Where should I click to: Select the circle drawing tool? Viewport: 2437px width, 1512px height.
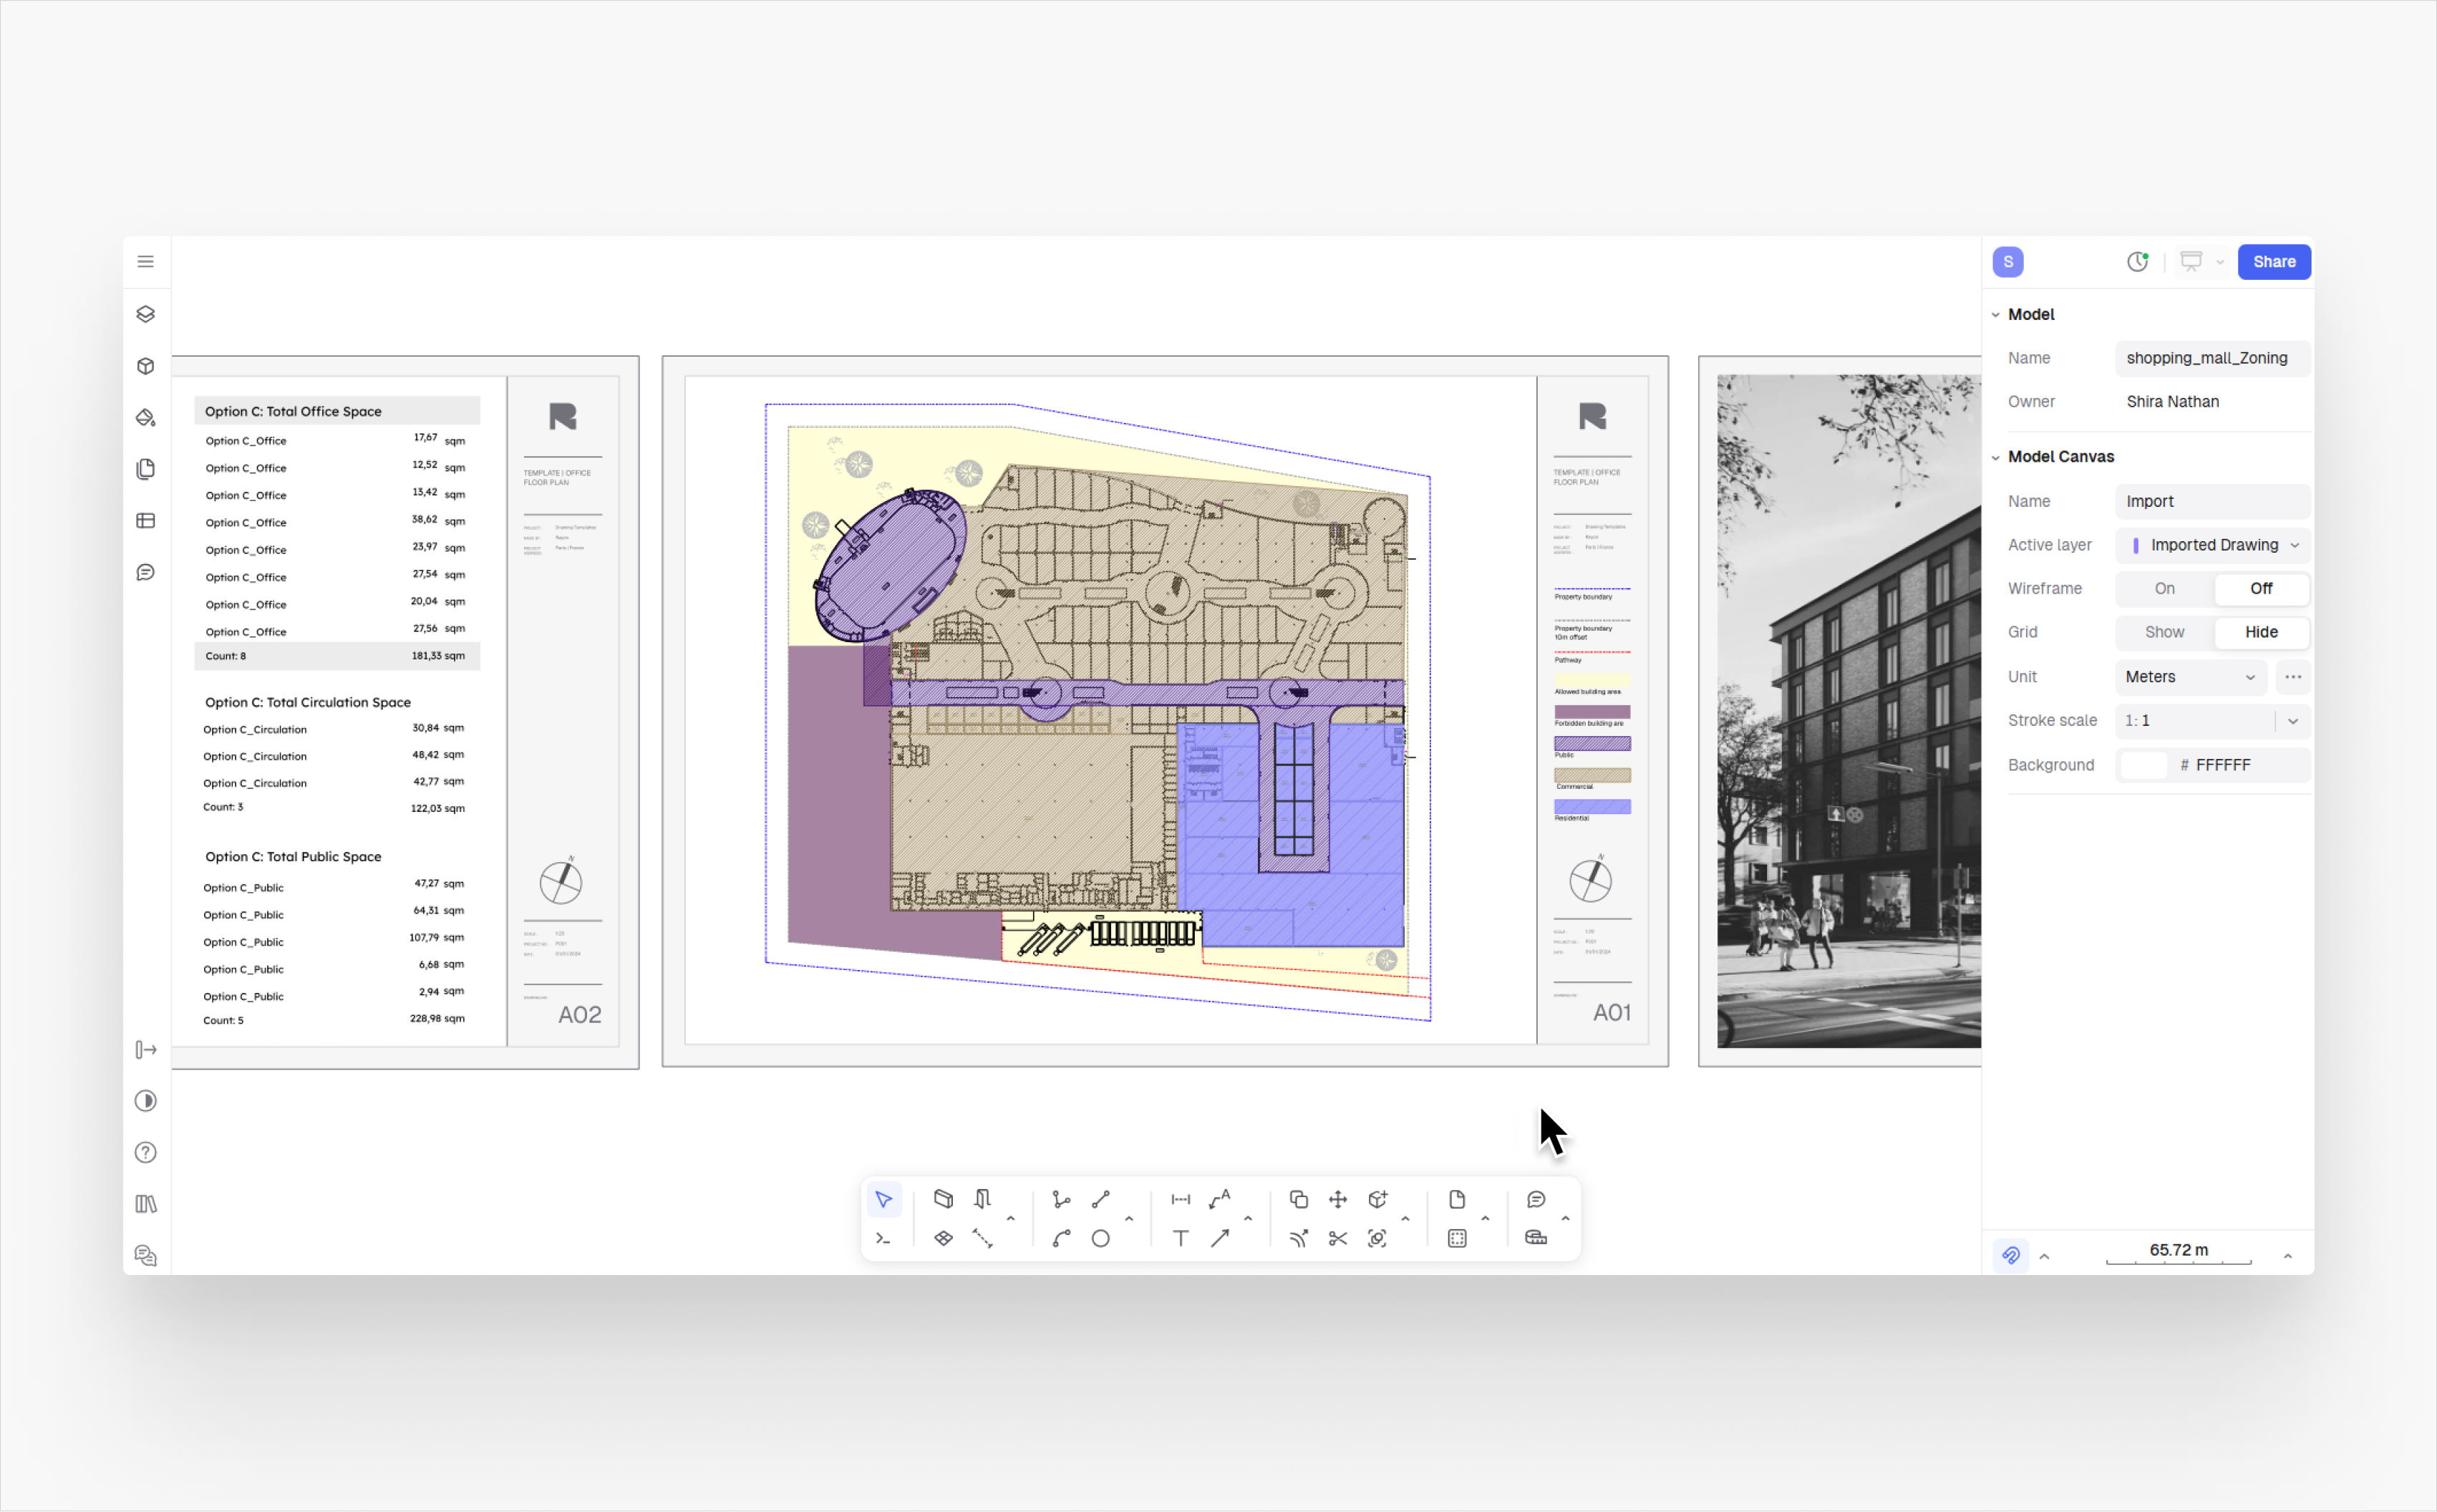click(x=1100, y=1238)
